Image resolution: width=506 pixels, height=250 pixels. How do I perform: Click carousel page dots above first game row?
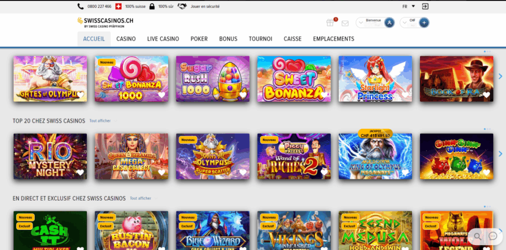coord(487,51)
